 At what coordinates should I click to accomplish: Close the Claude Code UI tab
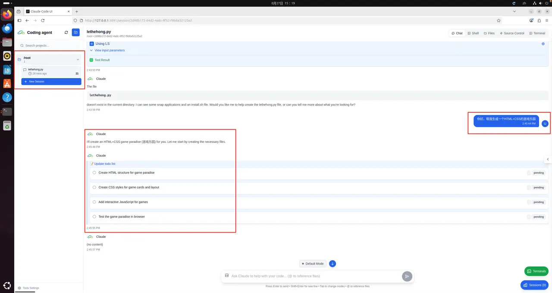pyautogui.click(x=69, y=12)
